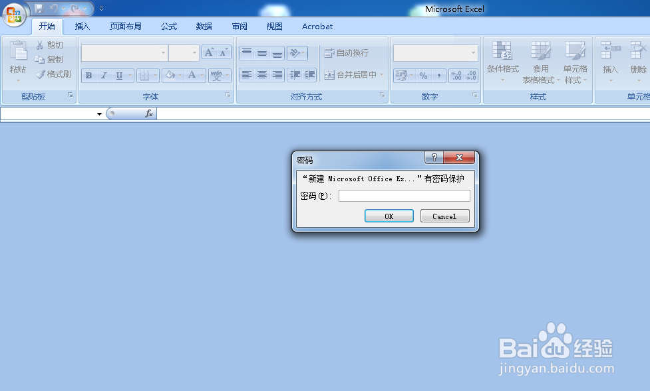
Task: Click Cancel in the password dialog
Action: [445, 216]
